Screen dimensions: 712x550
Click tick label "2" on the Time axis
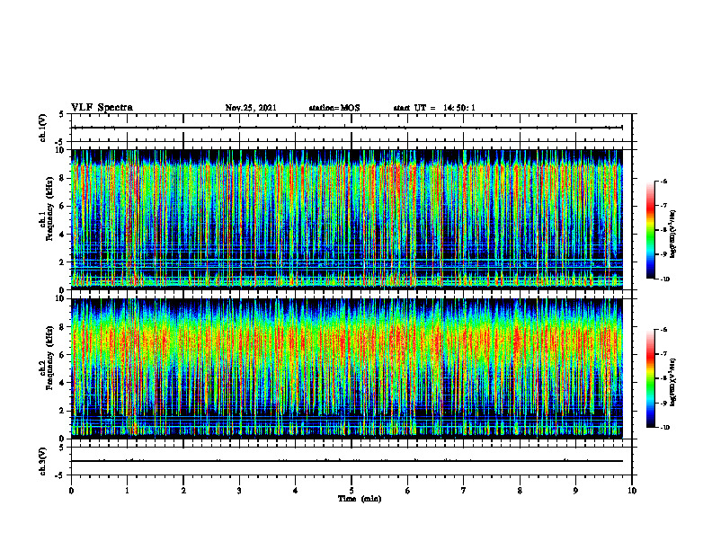click(x=183, y=491)
